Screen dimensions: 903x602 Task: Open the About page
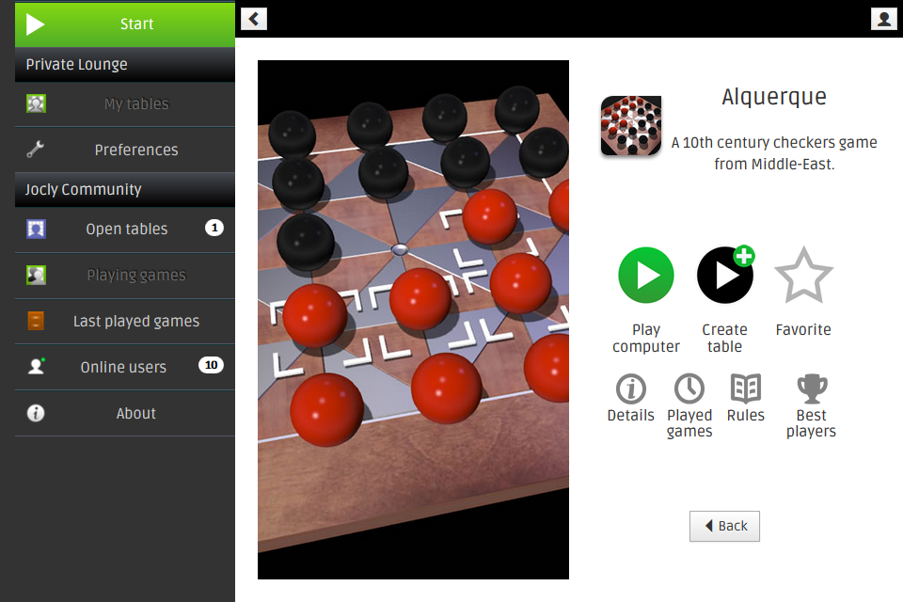125,413
